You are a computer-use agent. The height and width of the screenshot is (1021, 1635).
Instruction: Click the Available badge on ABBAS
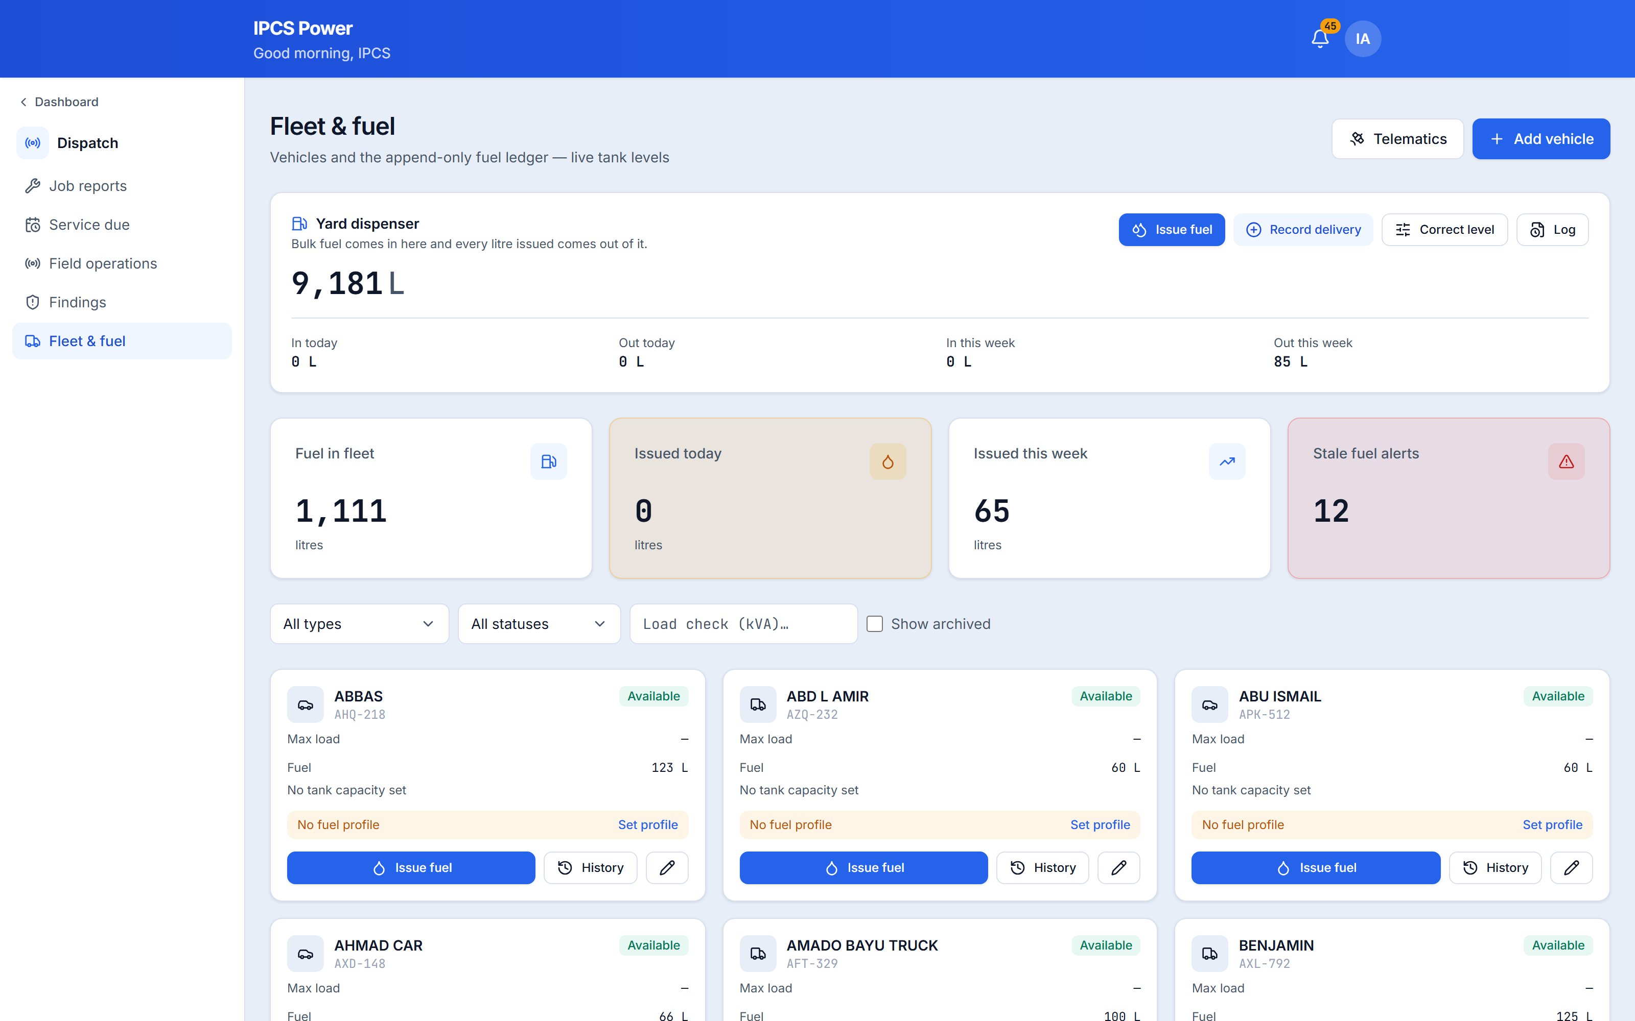click(x=653, y=696)
